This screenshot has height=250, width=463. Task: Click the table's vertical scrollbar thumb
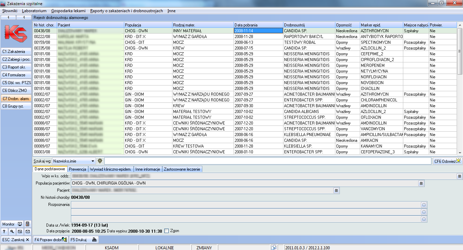[x=460, y=51]
